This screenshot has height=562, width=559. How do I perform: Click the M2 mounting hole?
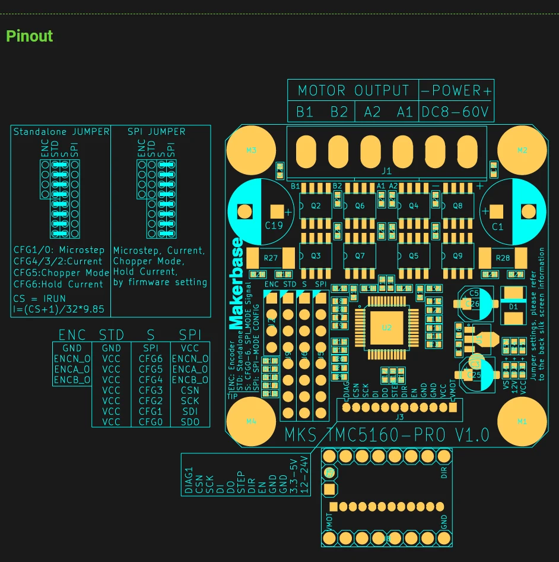coord(522,150)
